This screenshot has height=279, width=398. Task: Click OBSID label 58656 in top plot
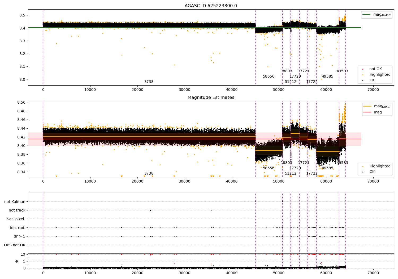[269, 77]
